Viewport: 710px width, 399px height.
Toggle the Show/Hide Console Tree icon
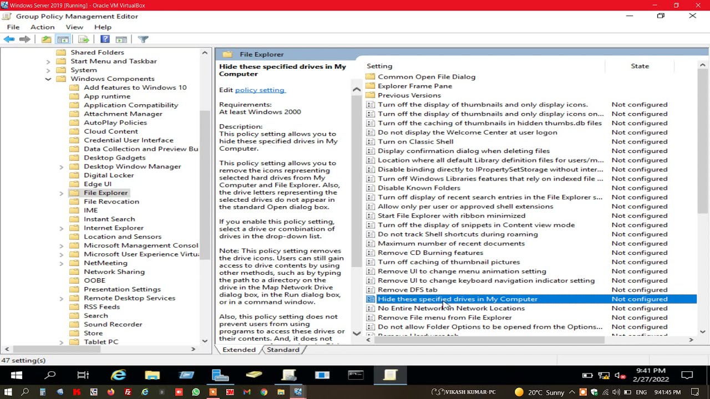63,39
